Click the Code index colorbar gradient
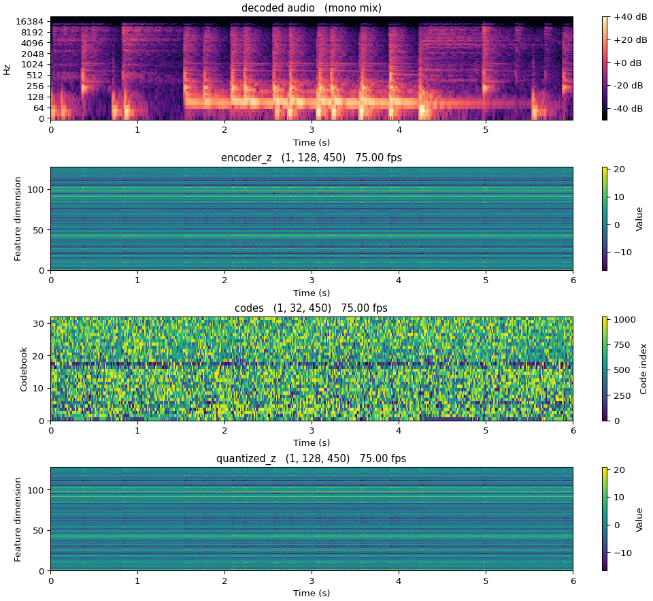Screen dimensions: 653x601 (605, 369)
